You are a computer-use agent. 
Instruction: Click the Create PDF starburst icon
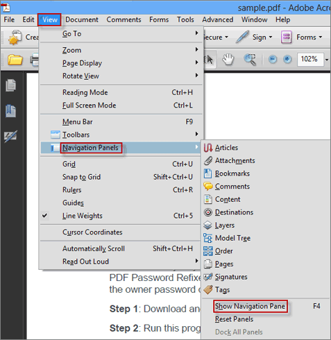point(15,37)
